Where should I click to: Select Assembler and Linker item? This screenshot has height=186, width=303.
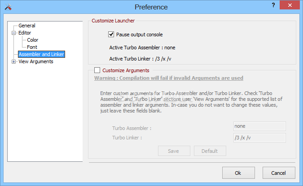[x=41, y=54]
